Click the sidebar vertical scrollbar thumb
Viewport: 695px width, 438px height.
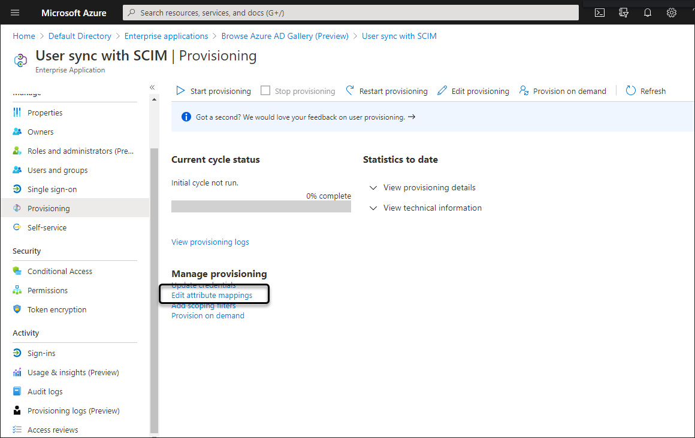click(x=154, y=290)
